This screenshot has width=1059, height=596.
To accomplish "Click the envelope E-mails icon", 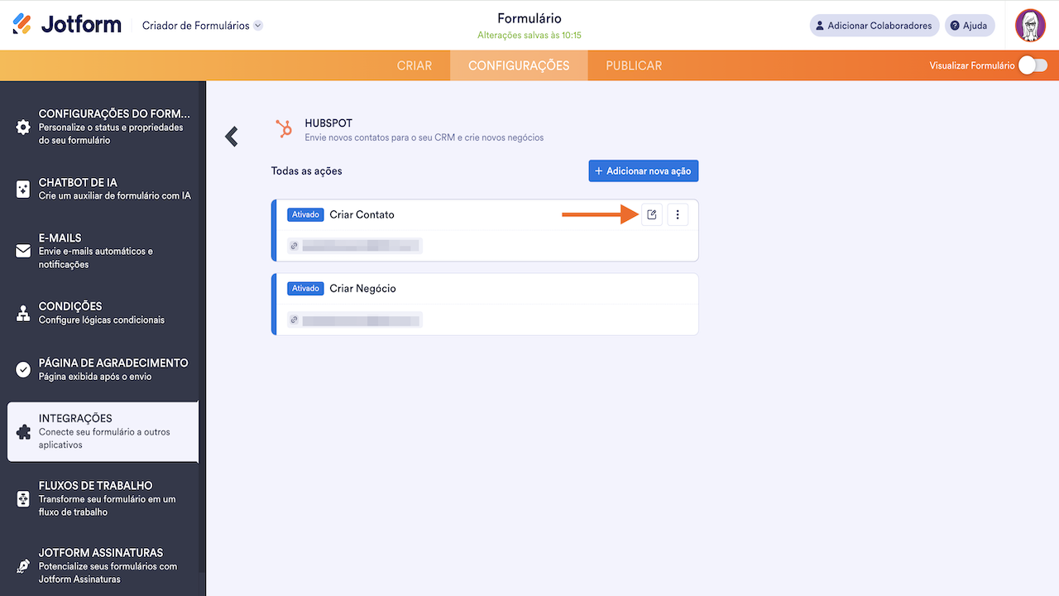I will pyautogui.click(x=23, y=251).
